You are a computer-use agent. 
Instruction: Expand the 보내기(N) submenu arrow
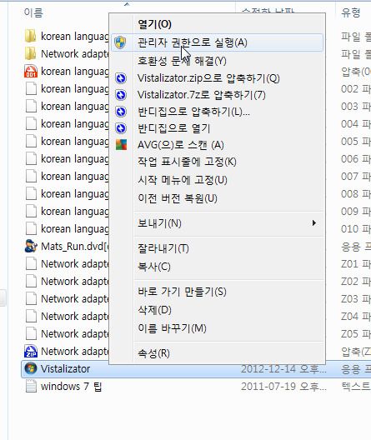click(x=313, y=223)
